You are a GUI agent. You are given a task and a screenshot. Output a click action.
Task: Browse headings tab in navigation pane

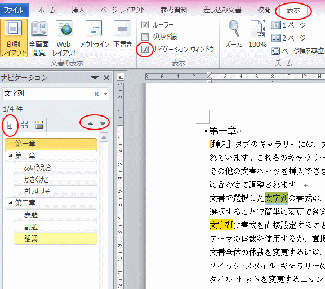10,125
